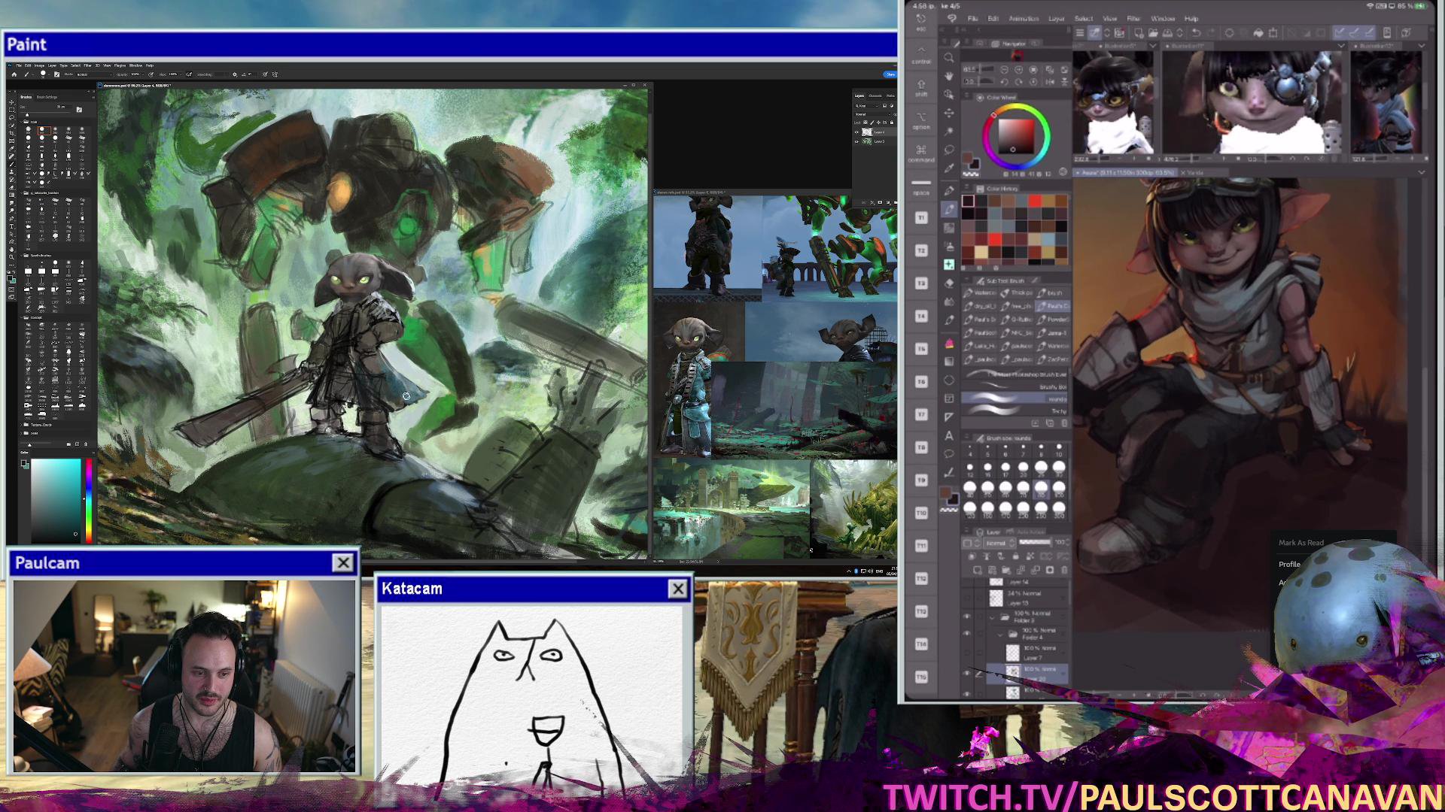Click the Open file folder icon in Clip Studio
1445x812 pixels.
pos(1153,33)
